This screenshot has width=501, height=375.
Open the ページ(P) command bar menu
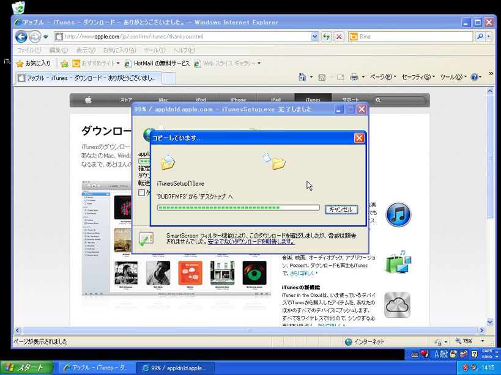click(x=383, y=77)
